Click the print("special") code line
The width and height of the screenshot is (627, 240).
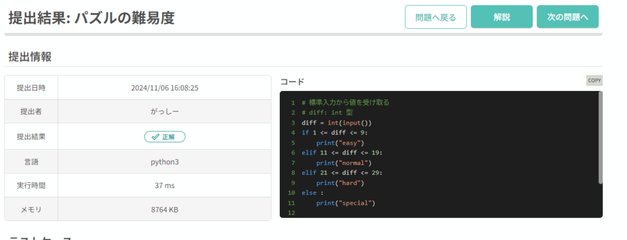(x=346, y=203)
